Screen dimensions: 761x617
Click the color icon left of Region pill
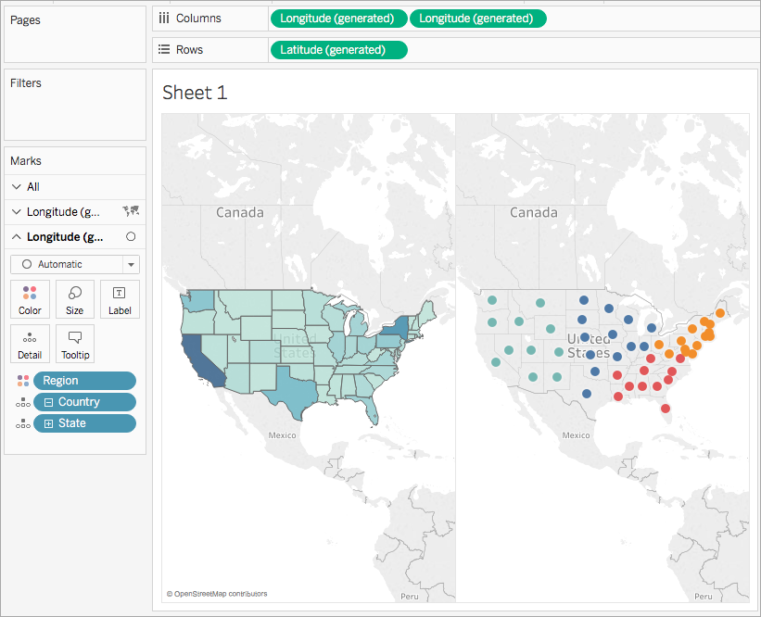pos(23,381)
